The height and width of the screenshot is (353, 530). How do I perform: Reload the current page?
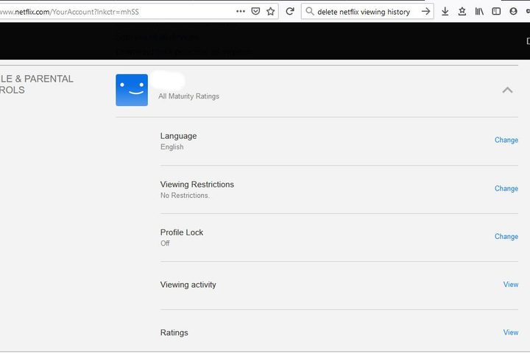pyautogui.click(x=290, y=12)
